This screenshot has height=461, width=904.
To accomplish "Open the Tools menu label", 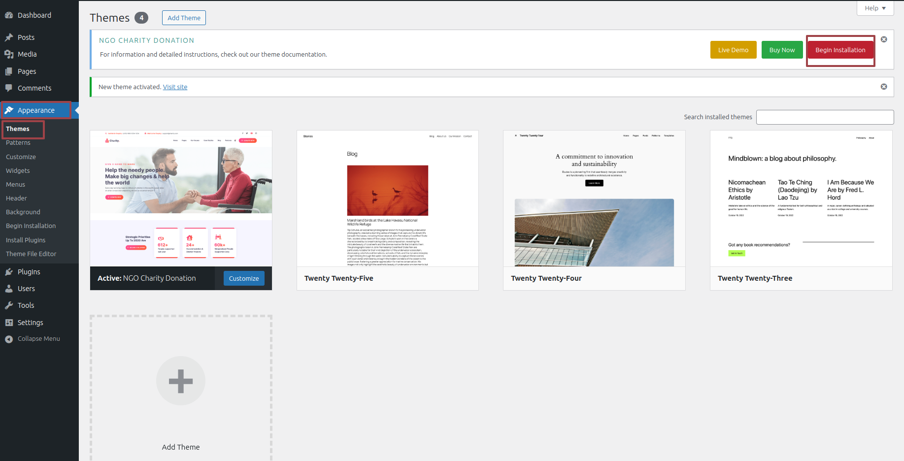I will coord(26,305).
